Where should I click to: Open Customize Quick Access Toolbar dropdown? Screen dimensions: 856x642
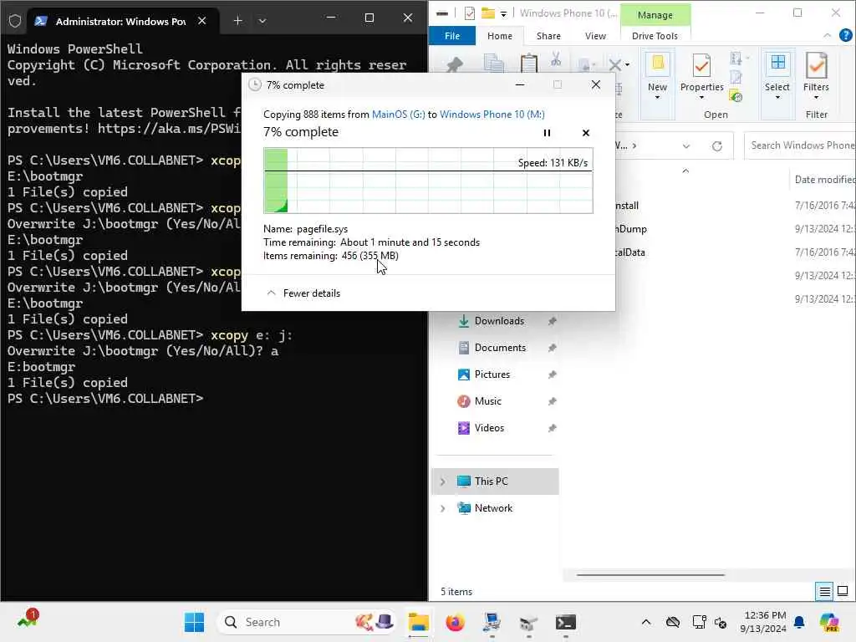point(503,13)
